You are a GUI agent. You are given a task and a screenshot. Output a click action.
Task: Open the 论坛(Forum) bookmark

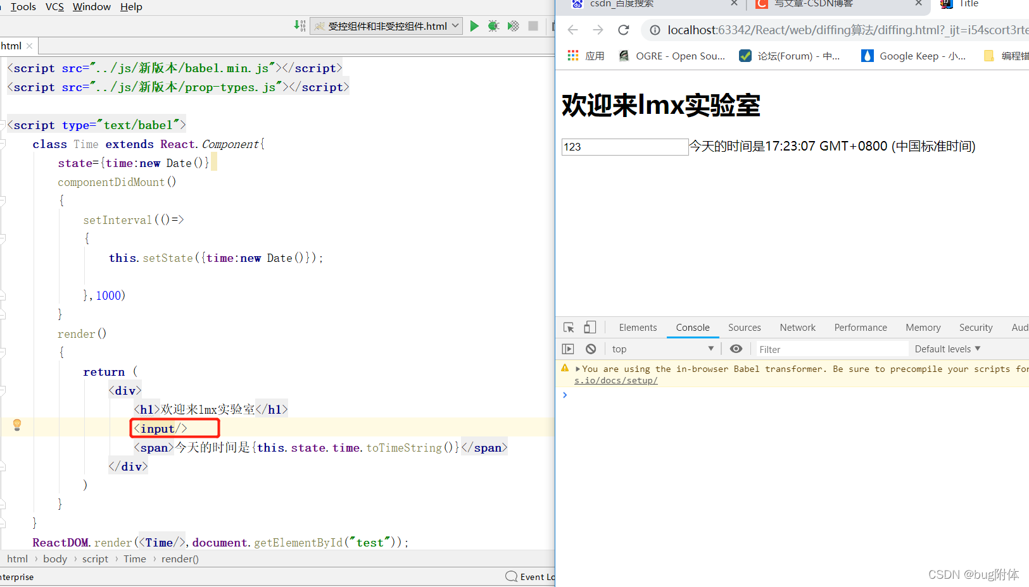point(789,56)
